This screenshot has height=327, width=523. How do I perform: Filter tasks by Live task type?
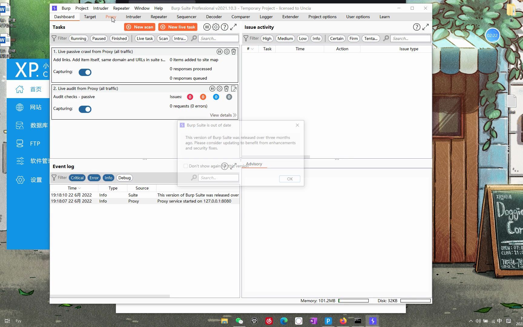145,38
